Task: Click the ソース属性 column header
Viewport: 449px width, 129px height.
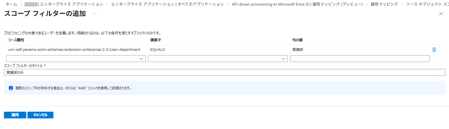Action: pos(16,40)
